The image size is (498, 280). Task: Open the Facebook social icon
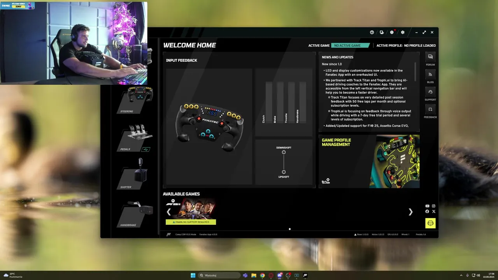coord(427,212)
